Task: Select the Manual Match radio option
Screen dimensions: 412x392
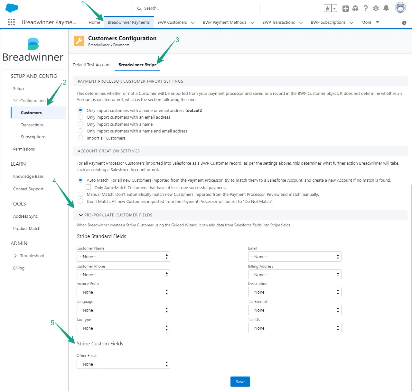Action: (x=80, y=194)
